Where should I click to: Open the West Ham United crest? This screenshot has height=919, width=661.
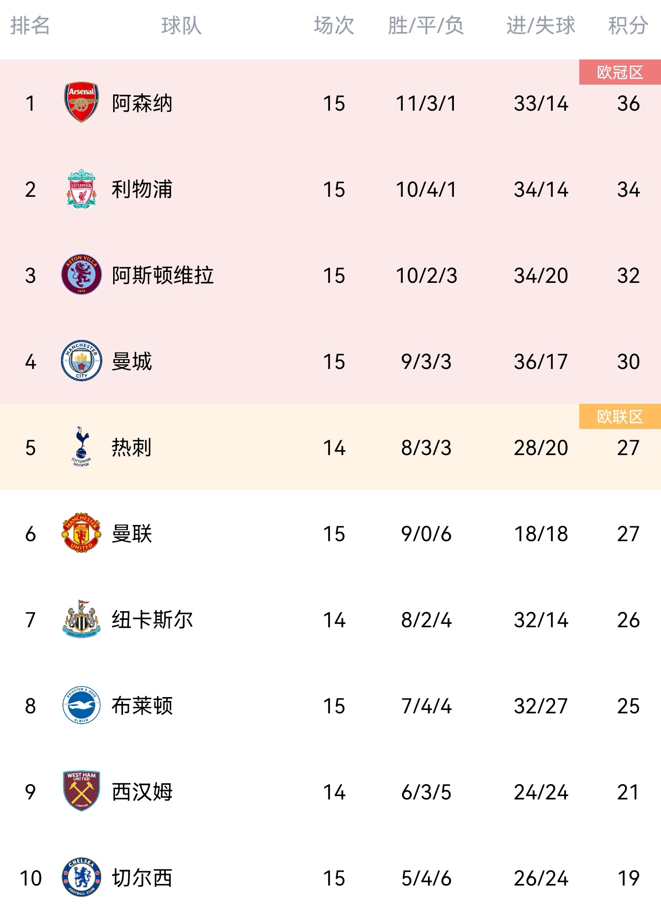[82, 791]
